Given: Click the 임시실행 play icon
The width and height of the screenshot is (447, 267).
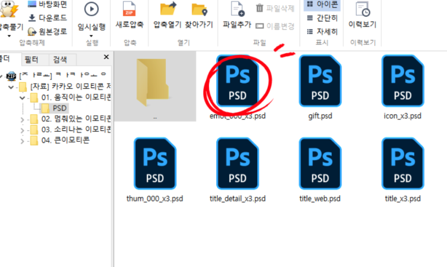Looking at the screenshot, I should (91, 9).
